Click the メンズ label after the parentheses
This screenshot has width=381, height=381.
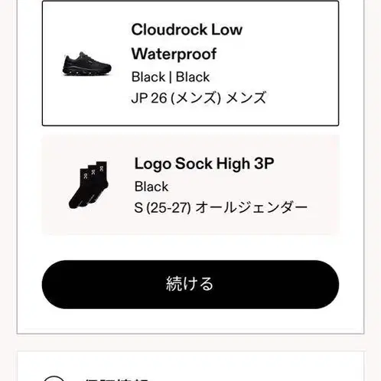coord(246,98)
